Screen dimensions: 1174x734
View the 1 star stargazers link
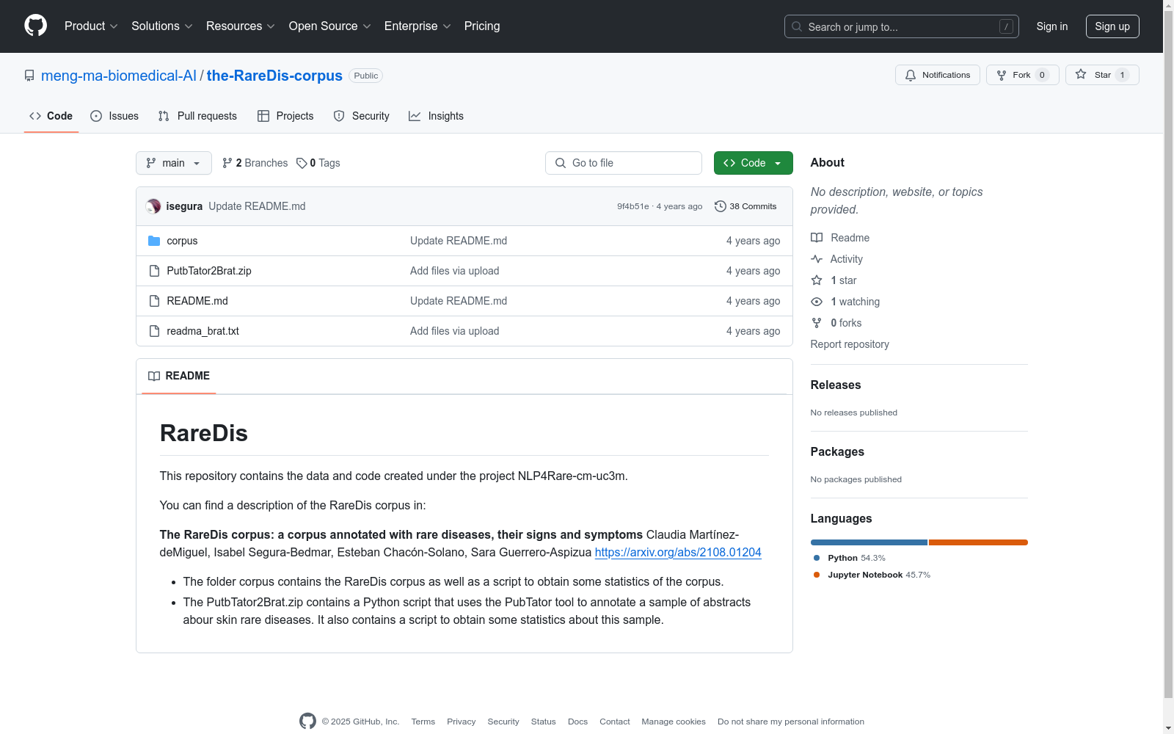(834, 280)
